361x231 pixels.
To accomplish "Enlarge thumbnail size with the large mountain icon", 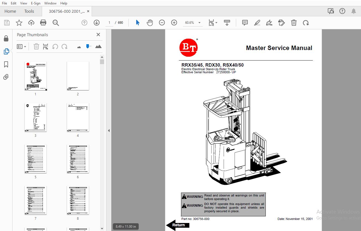I will [98, 46].
